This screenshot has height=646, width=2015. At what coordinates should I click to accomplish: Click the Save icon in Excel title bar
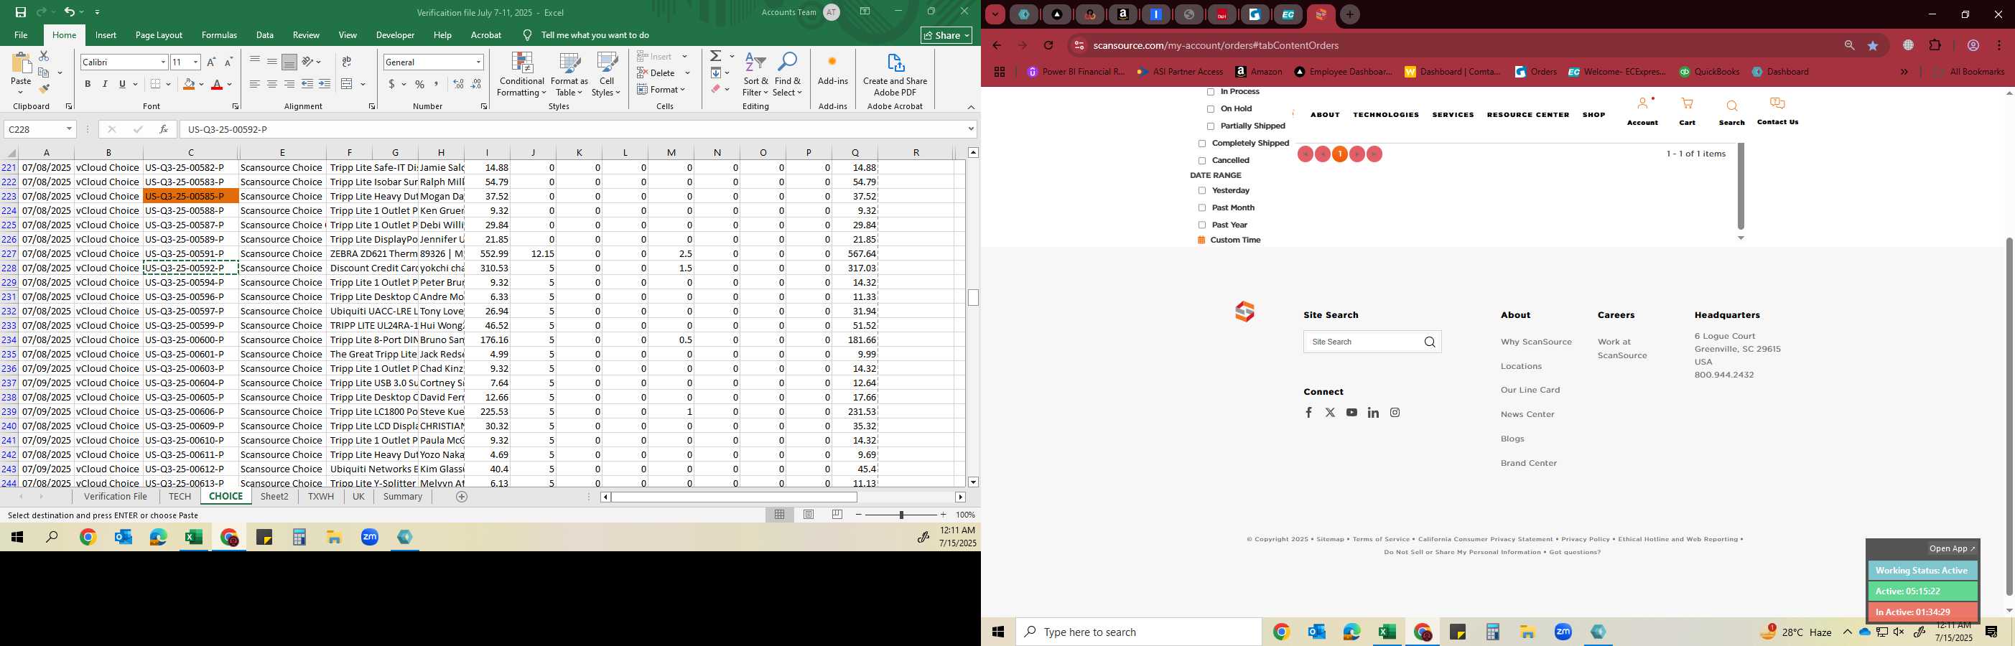tap(20, 11)
